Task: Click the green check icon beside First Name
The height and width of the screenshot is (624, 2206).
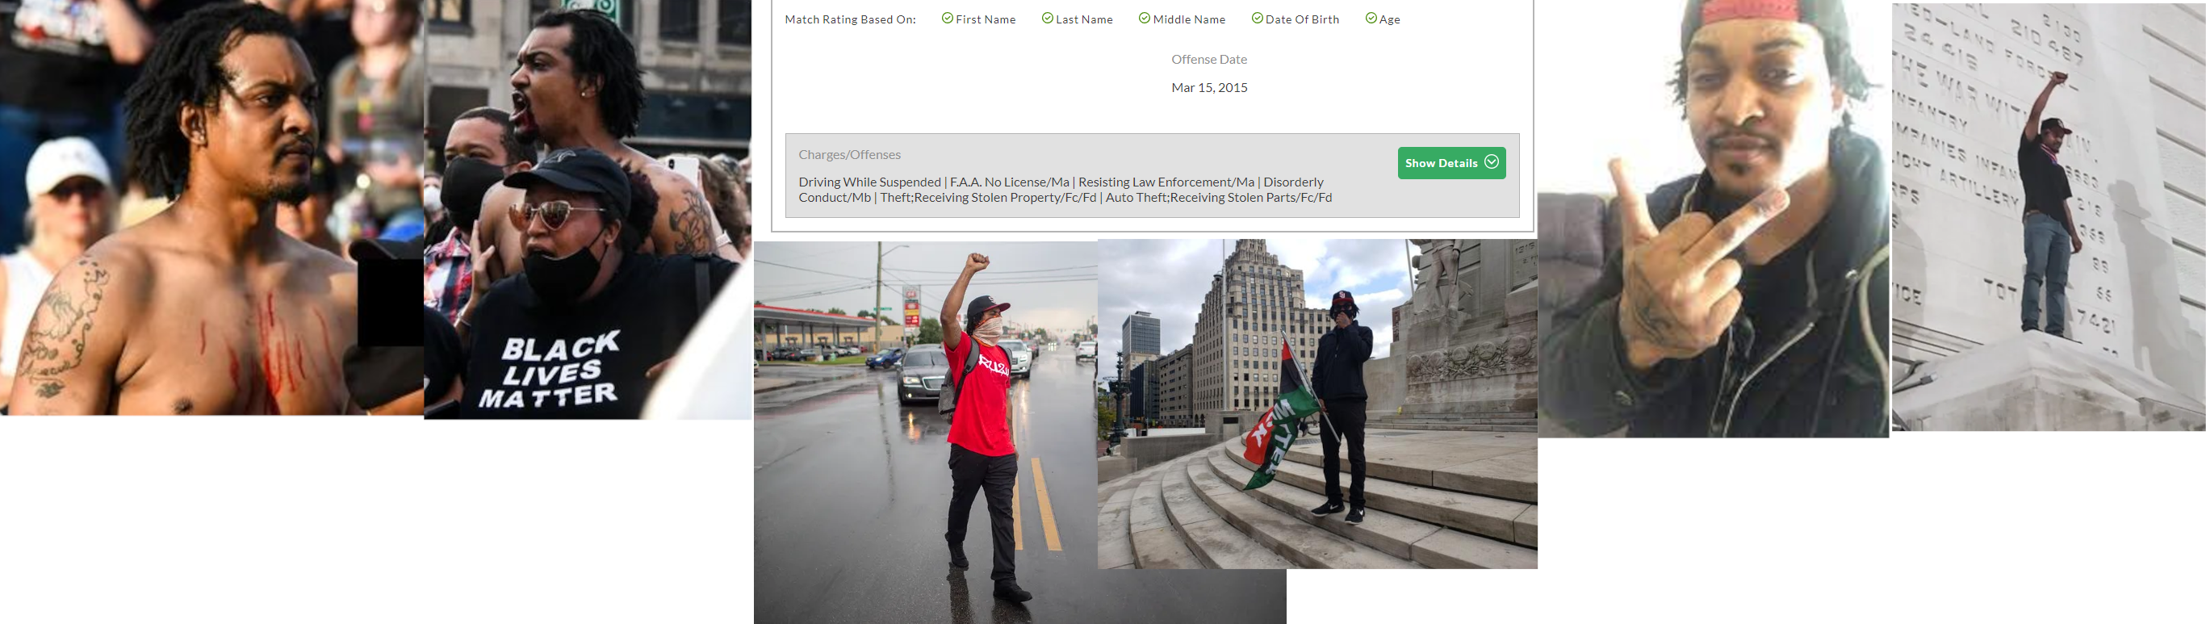Action: 947,18
